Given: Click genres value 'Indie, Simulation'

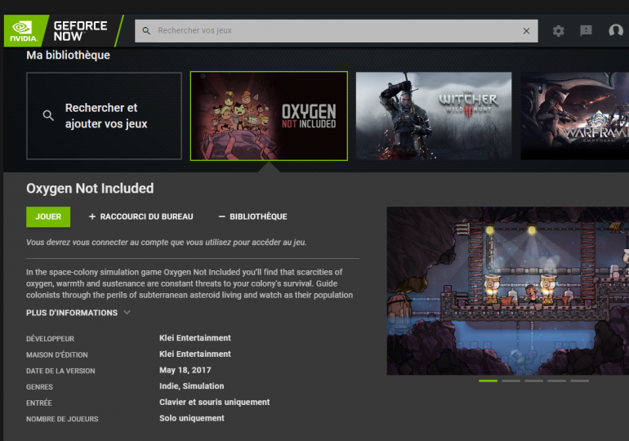Looking at the screenshot, I should pyautogui.click(x=191, y=386).
